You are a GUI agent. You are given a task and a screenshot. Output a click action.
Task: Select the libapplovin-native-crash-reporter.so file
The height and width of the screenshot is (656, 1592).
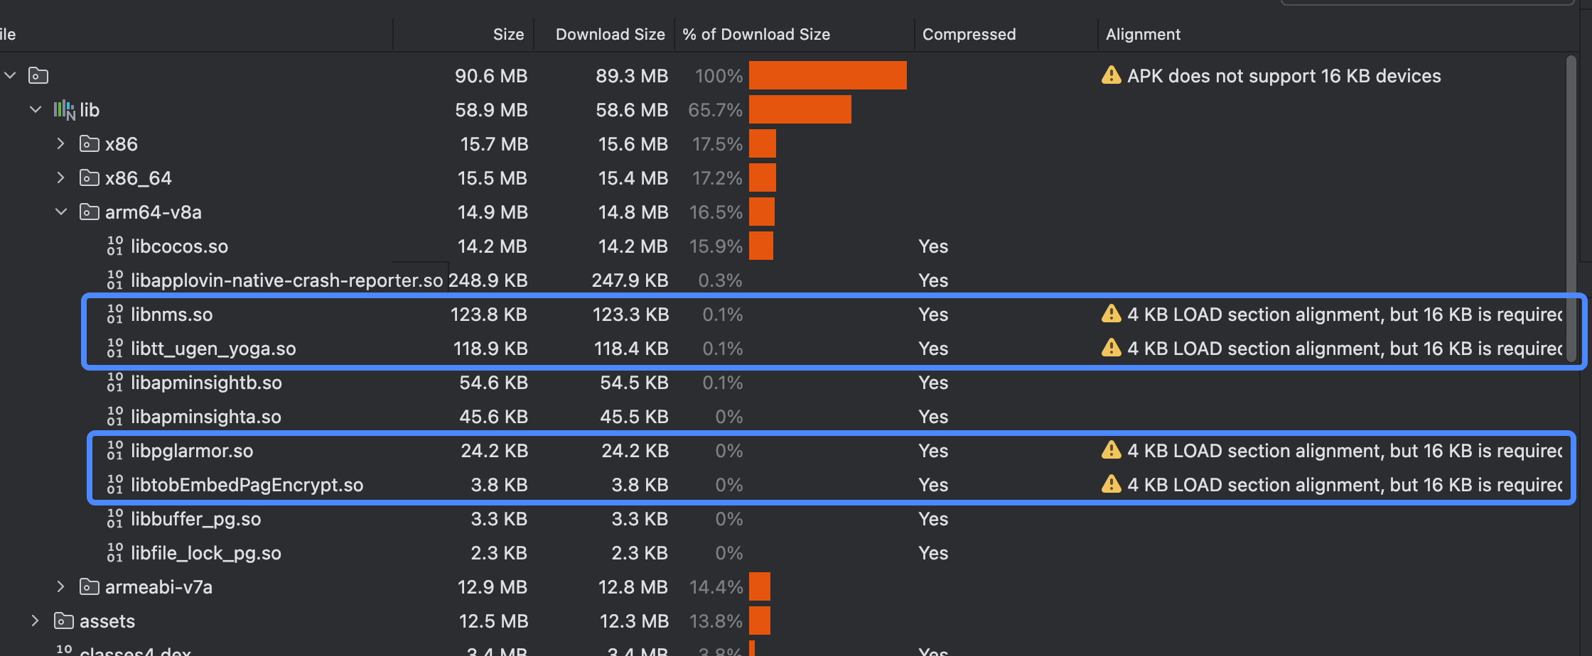(286, 280)
